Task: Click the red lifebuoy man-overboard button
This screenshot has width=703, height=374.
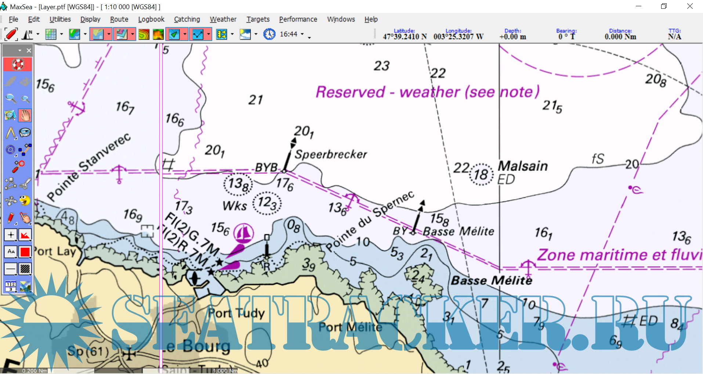Action: click(18, 65)
